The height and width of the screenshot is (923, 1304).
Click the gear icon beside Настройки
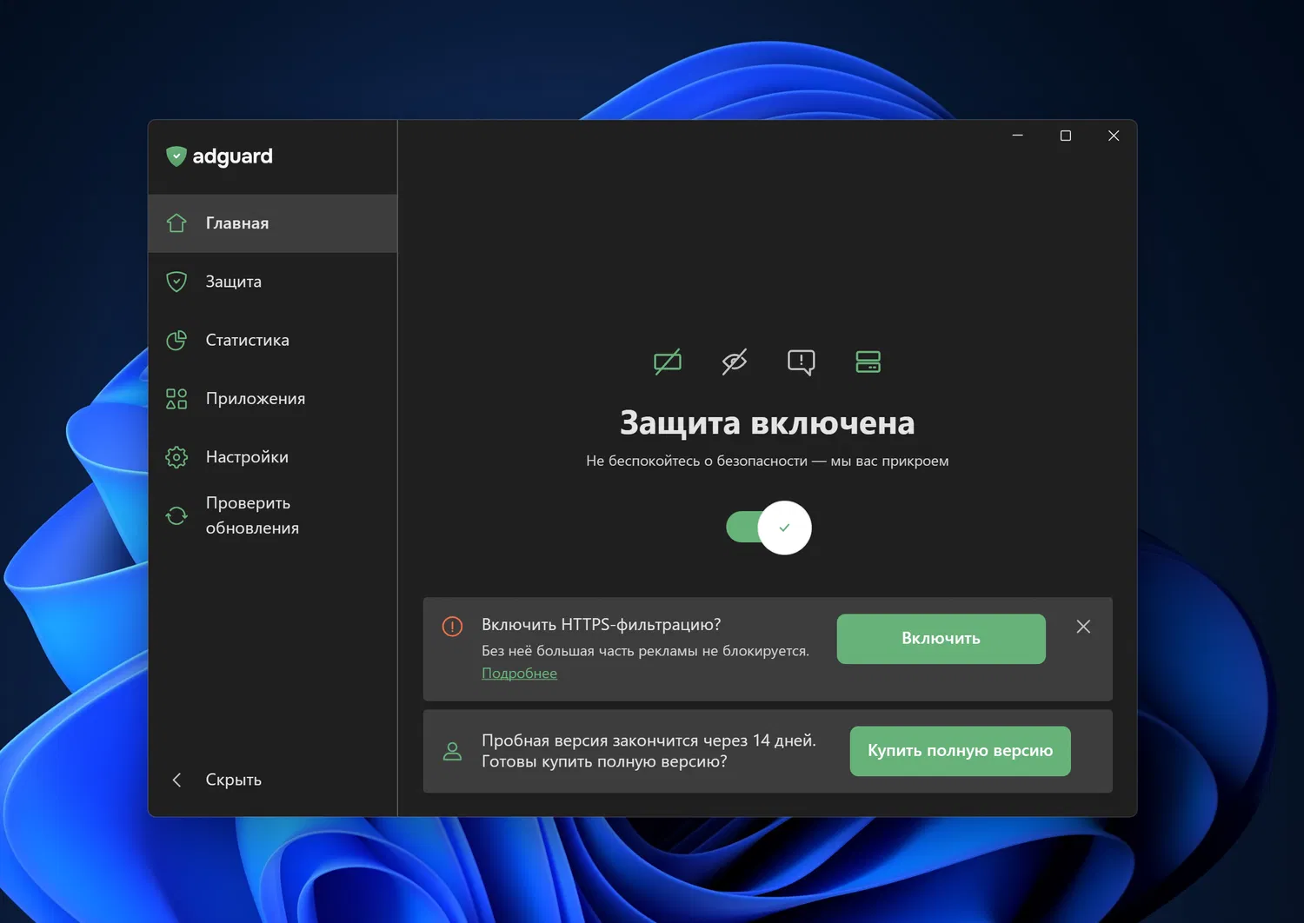[x=176, y=457]
